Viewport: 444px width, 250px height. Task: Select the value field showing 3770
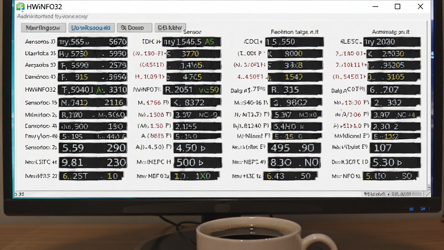click(x=194, y=53)
